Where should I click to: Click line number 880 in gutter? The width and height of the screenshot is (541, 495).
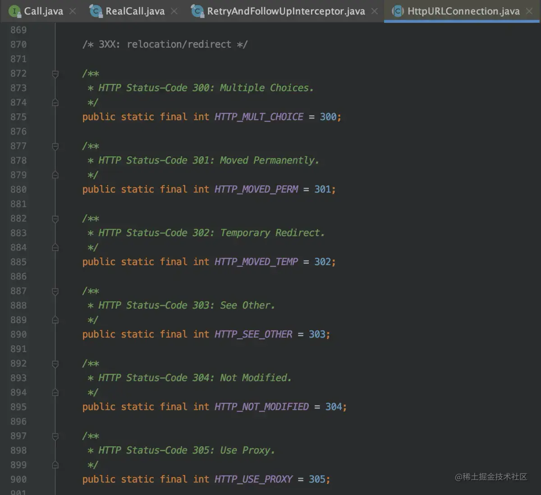pyautogui.click(x=18, y=190)
